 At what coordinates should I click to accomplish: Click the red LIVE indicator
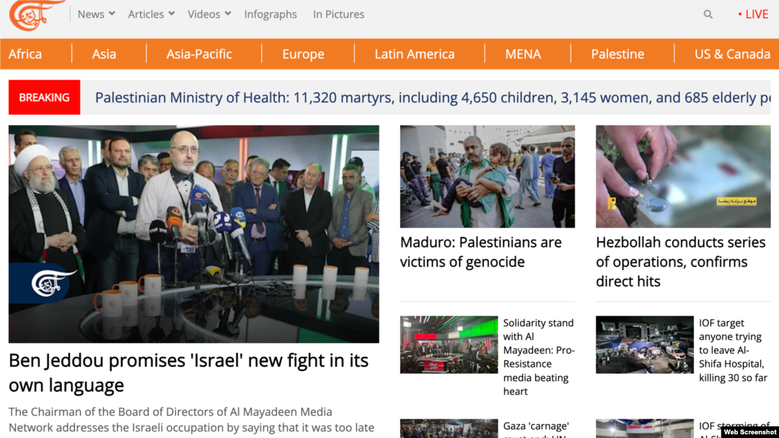(x=753, y=14)
